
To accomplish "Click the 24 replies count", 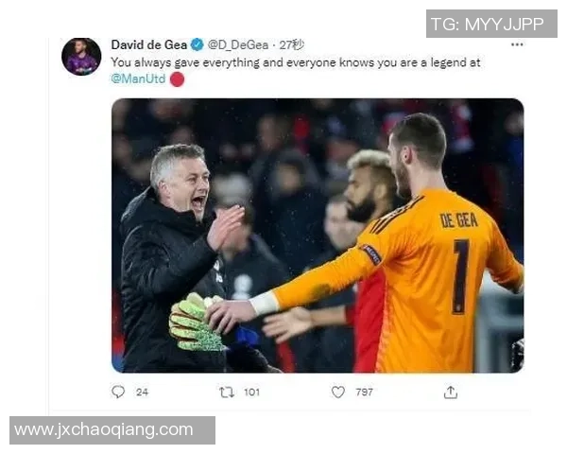I will (x=142, y=393).
